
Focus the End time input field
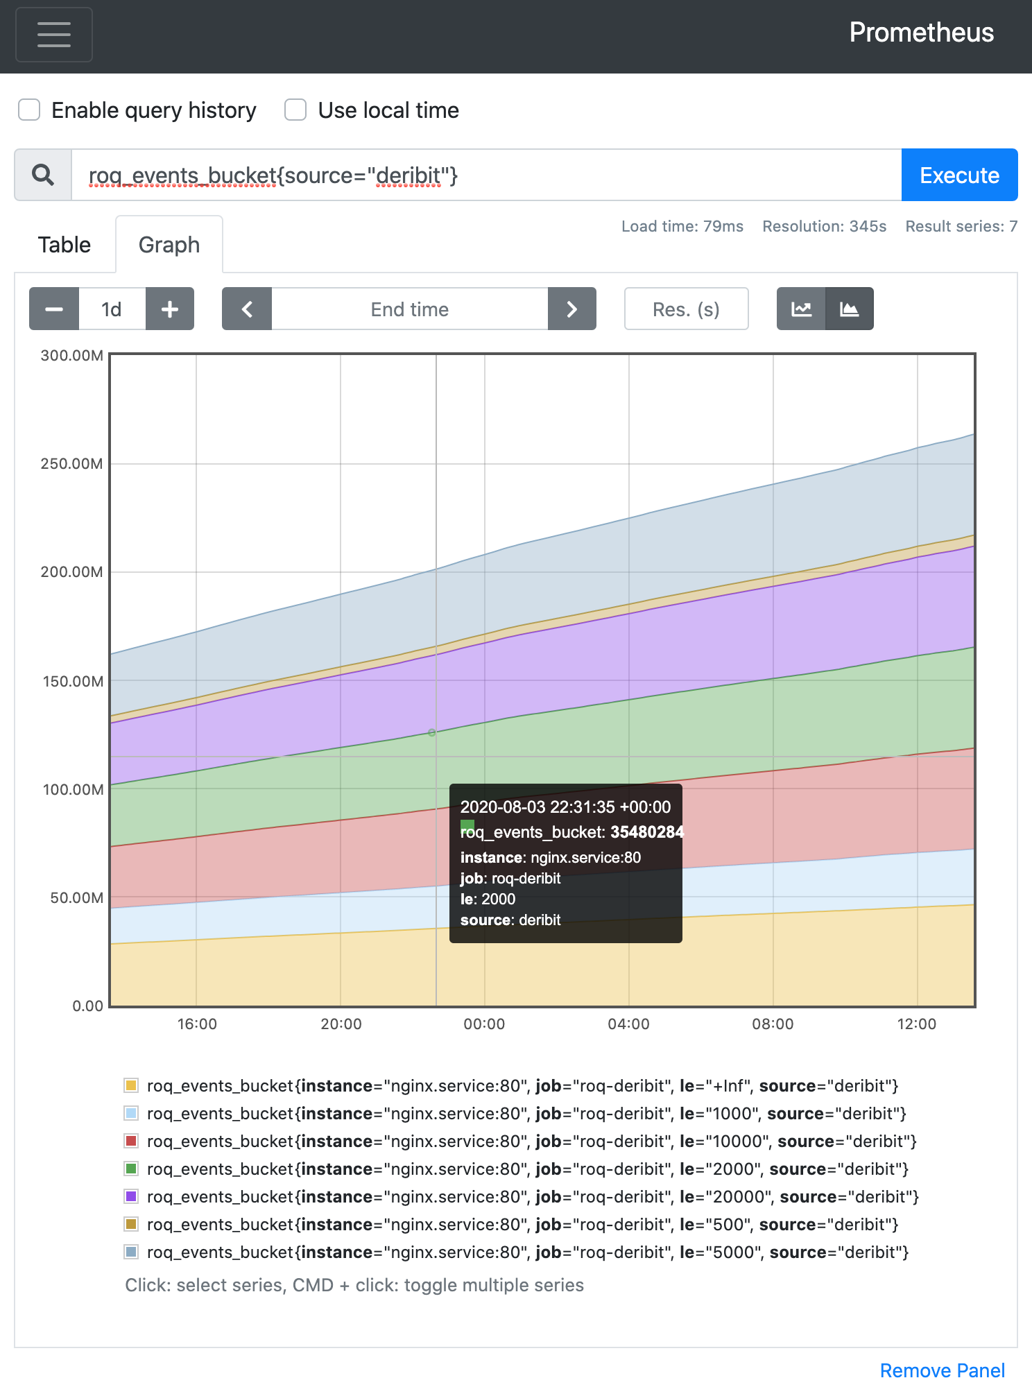point(410,309)
